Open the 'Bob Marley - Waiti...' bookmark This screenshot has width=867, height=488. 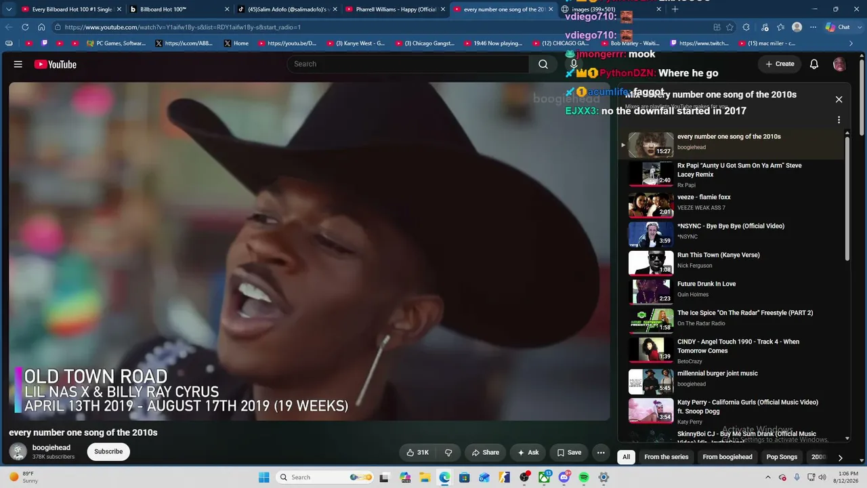click(629, 43)
